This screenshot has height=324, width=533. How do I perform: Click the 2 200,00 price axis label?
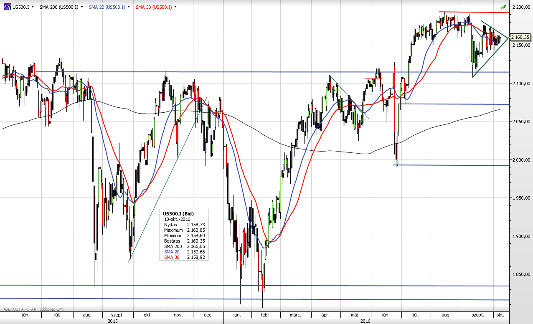point(520,7)
